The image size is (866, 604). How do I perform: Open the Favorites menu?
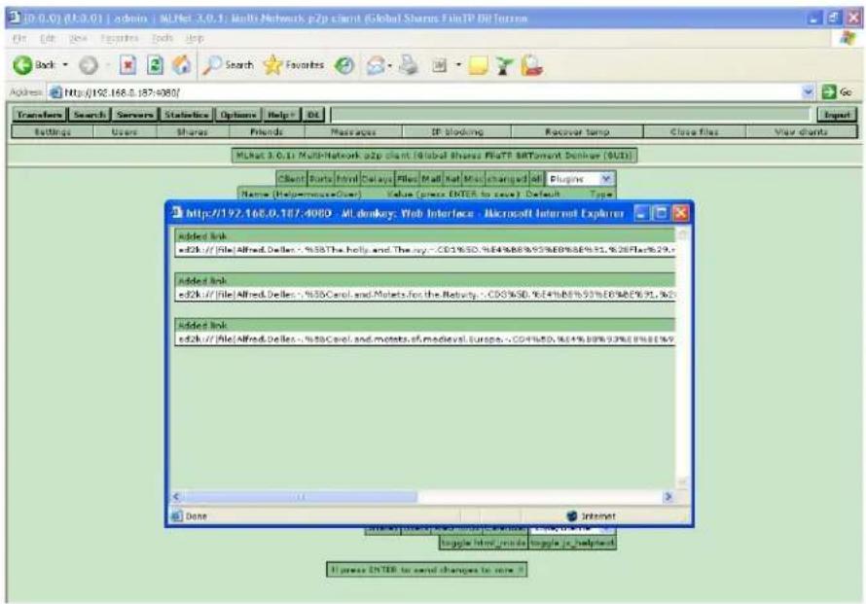pos(120,38)
